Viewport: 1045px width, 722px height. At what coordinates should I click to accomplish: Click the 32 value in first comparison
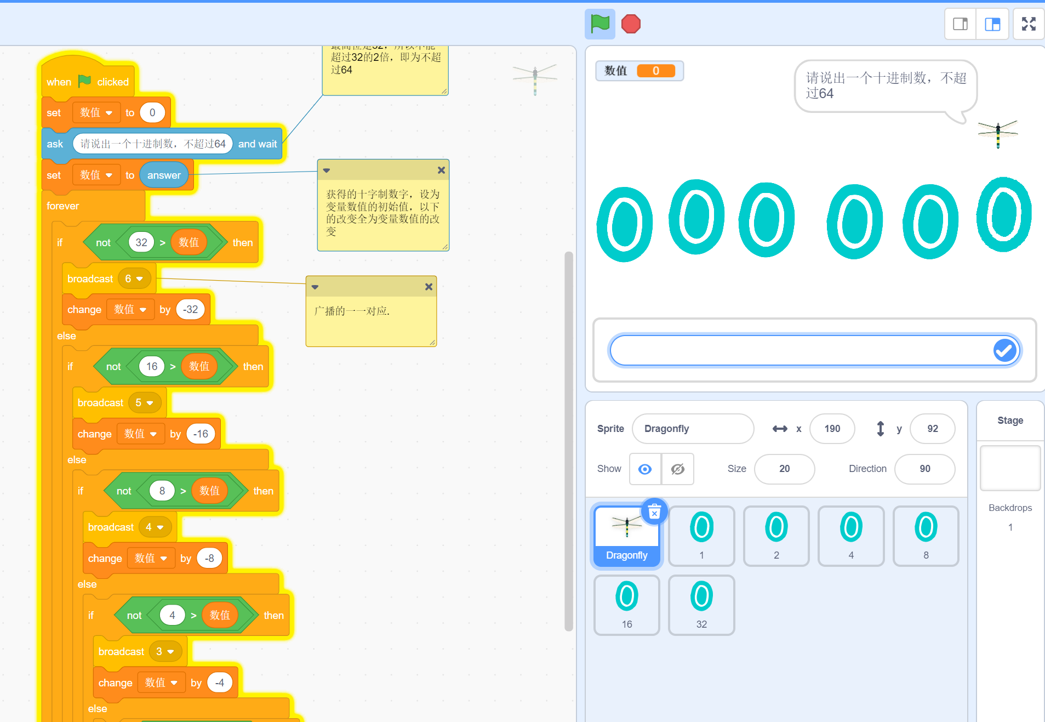click(141, 242)
